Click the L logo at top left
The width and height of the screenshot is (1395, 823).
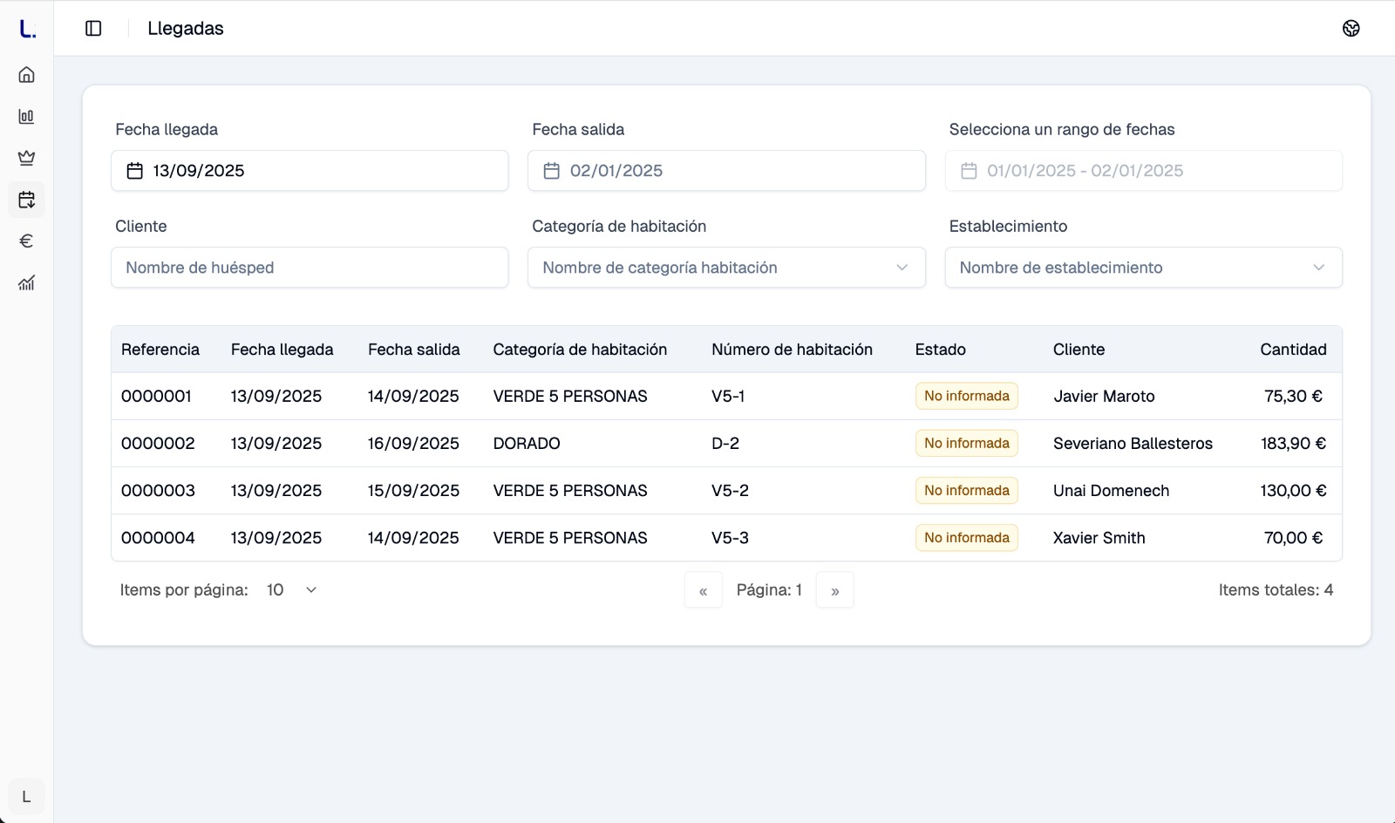(x=27, y=29)
